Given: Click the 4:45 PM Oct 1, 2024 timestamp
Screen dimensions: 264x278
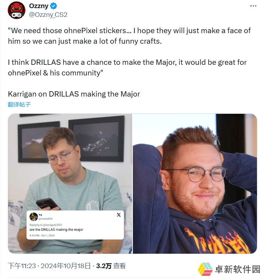Looking at the screenshot, I should coord(42,235).
